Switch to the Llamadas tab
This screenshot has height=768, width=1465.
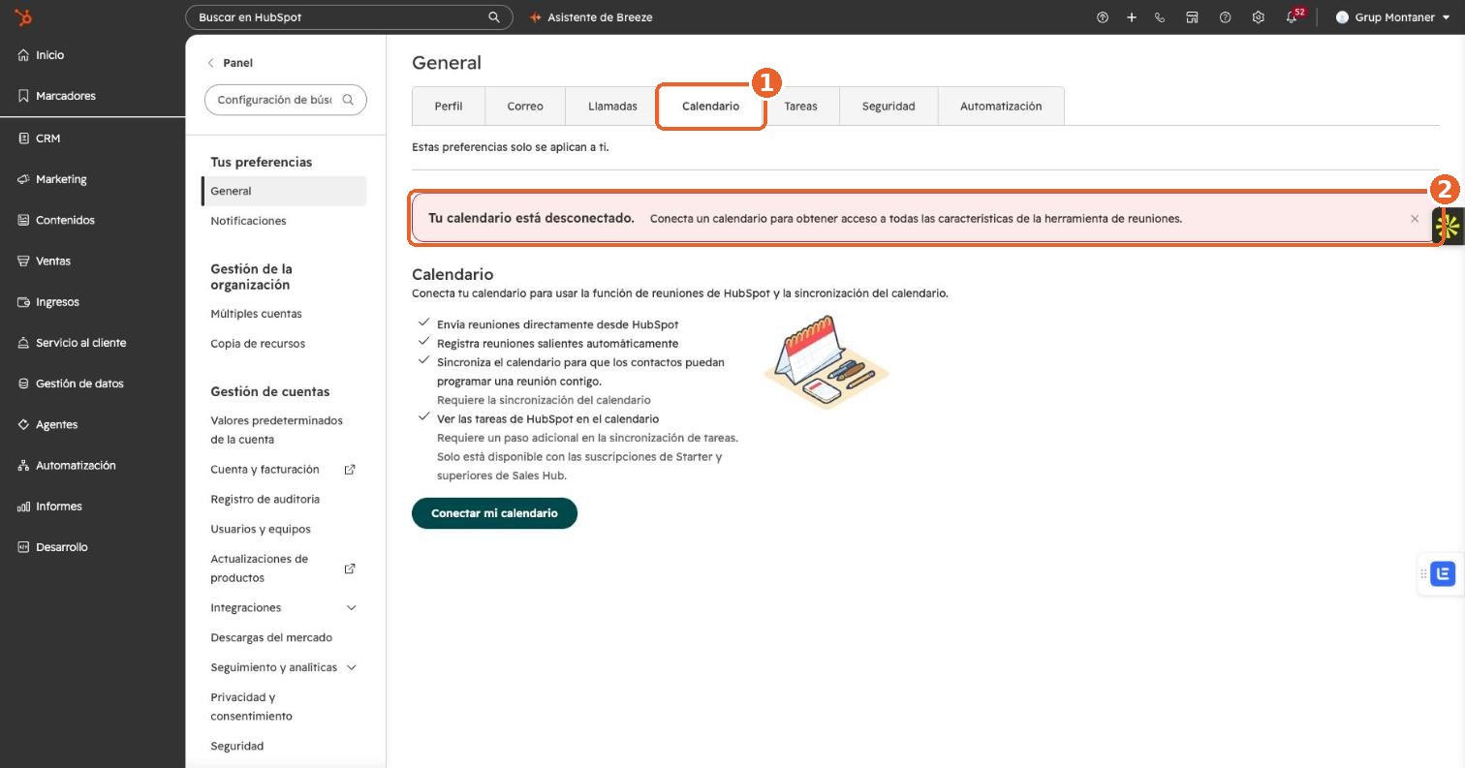click(612, 107)
